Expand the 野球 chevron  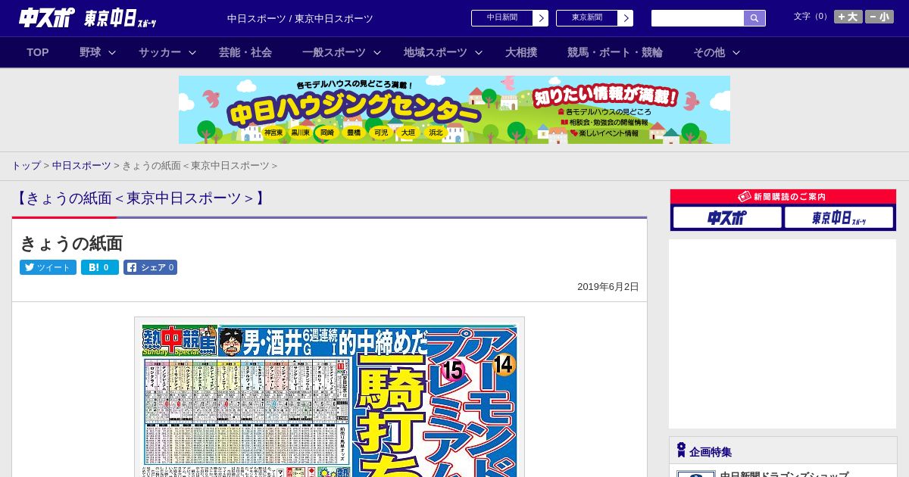click(x=112, y=52)
